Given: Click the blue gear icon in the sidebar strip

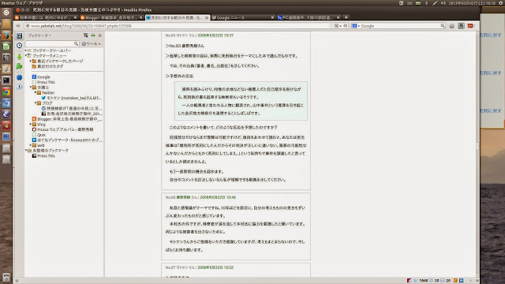Looking at the screenshot, I should (19, 77).
